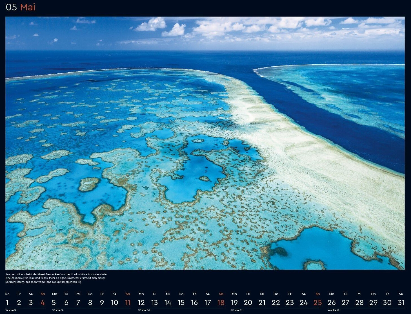Screen dimensions: 411x314
Task: Pick day 5 under Woche 19
Action: [x=54, y=302]
